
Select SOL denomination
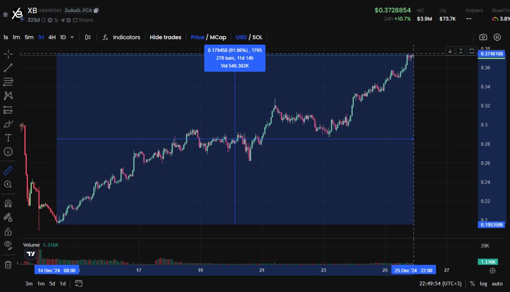pyautogui.click(x=258, y=37)
